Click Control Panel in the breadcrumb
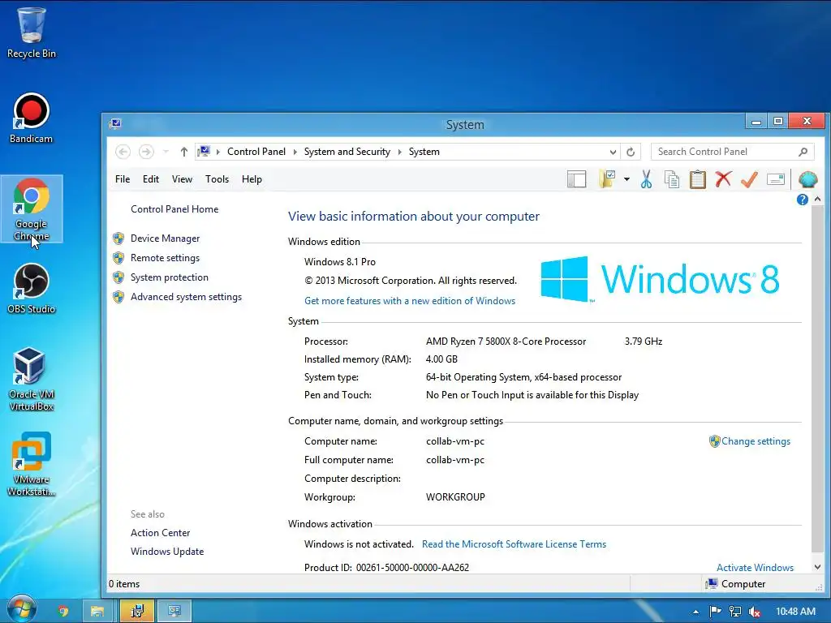This screenshot has height=623, width=831. (x=256, y=152)
